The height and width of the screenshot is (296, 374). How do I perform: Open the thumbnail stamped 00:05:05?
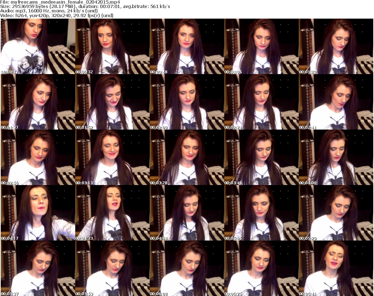(261, 213)
